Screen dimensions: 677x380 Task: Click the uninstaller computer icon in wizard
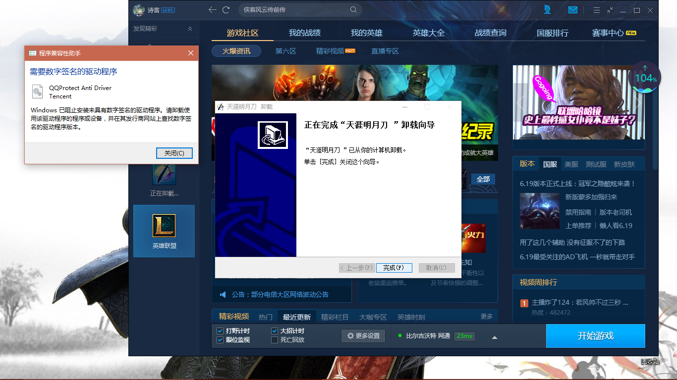click(273, 135)
